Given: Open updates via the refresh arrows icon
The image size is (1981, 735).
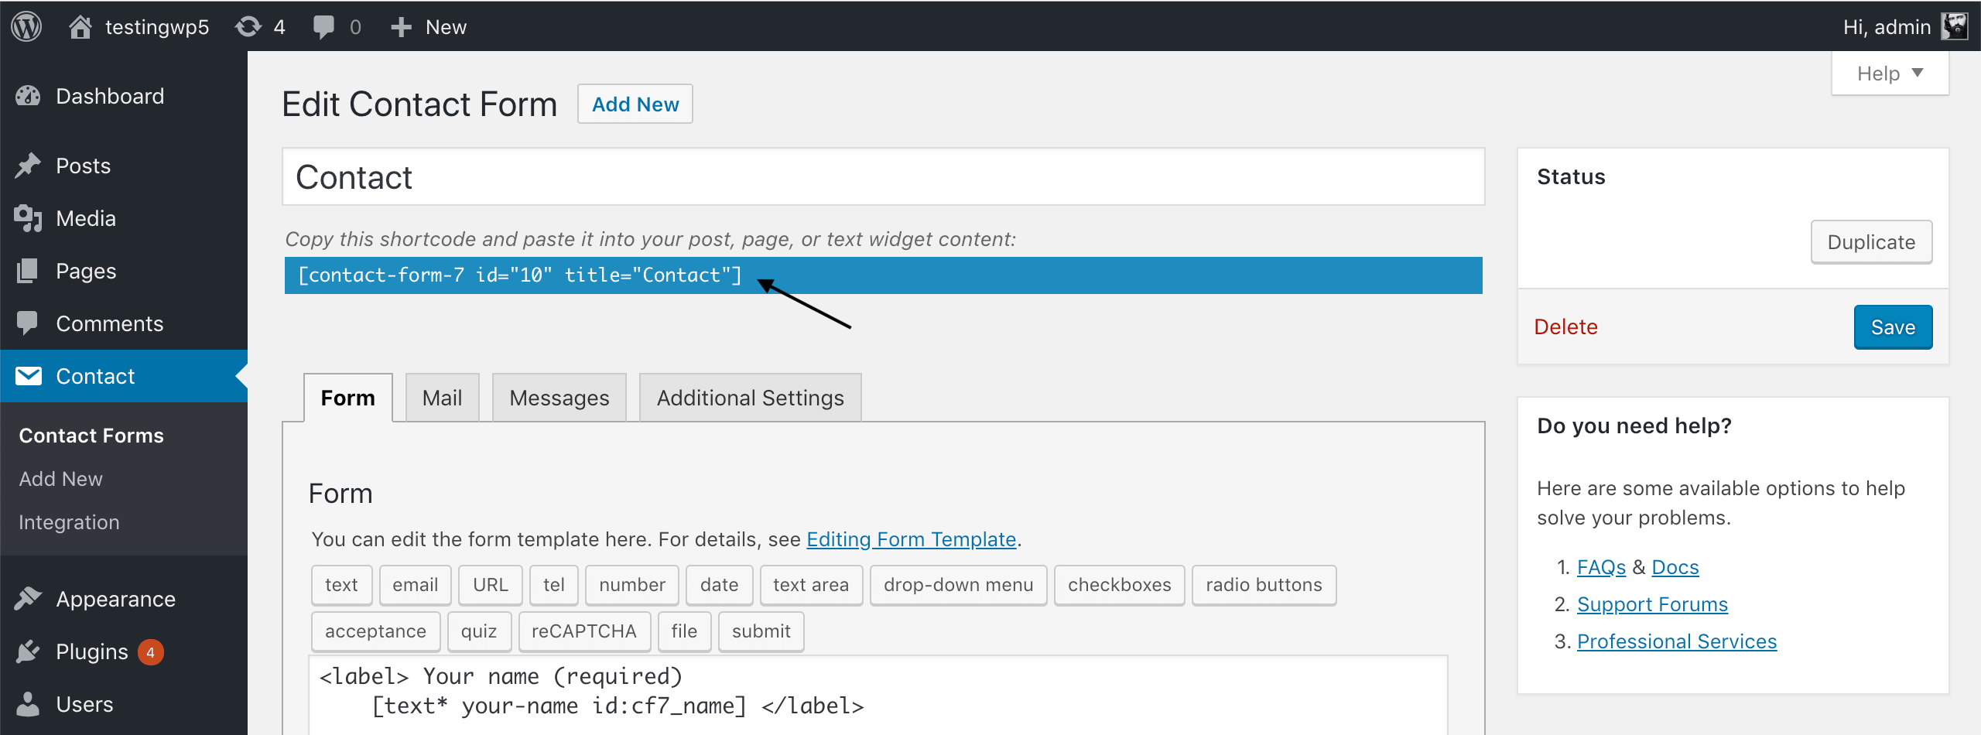Looking at the screenshot, I should (x=249, y=26).
